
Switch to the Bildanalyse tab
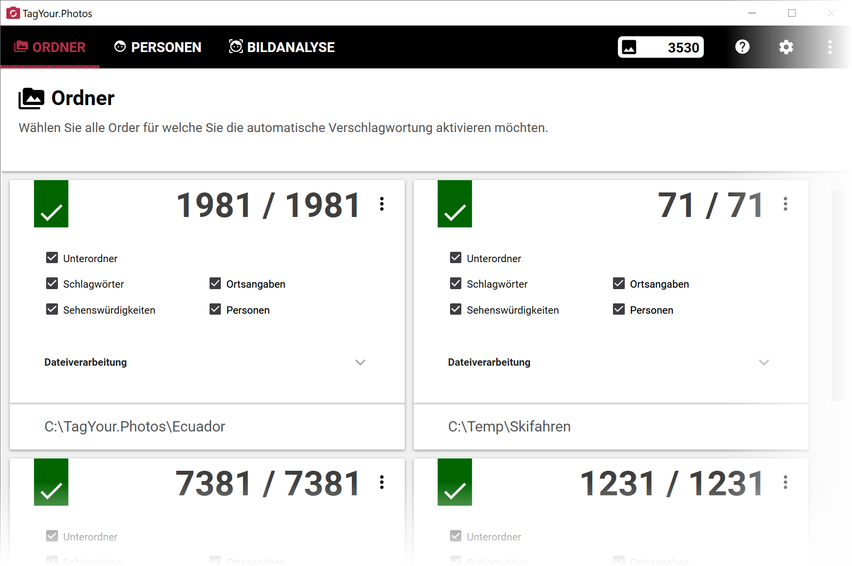[282, 47]
